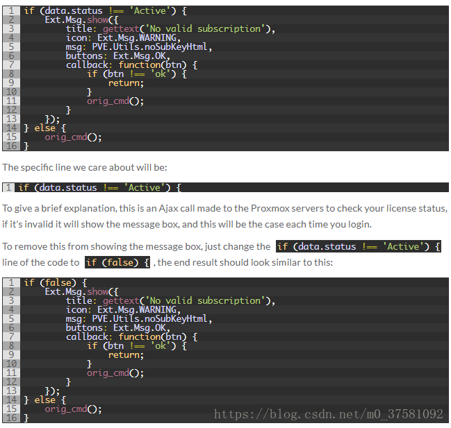Click '} else {' in the if (false) code block
Image resolution: width=451 pixels, height=428 pixels.
click(45, 400)
